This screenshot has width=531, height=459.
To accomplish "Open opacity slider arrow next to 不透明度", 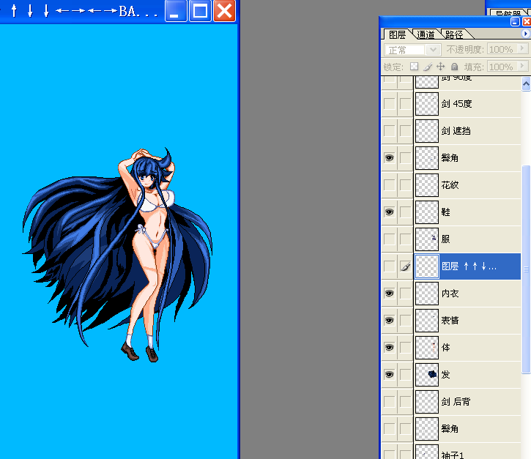I will (x=522, y=49).
